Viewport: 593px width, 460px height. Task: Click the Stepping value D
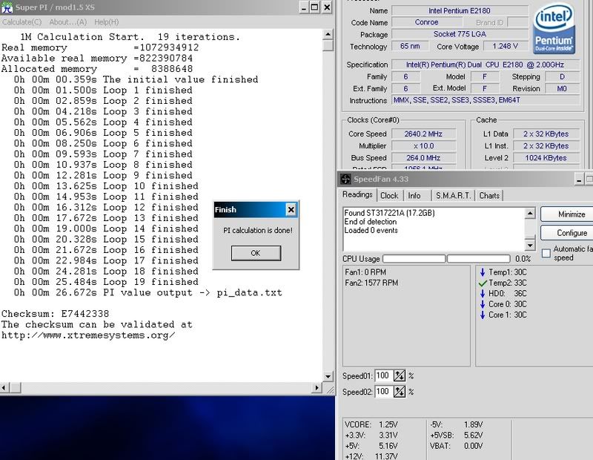point(562,77)
